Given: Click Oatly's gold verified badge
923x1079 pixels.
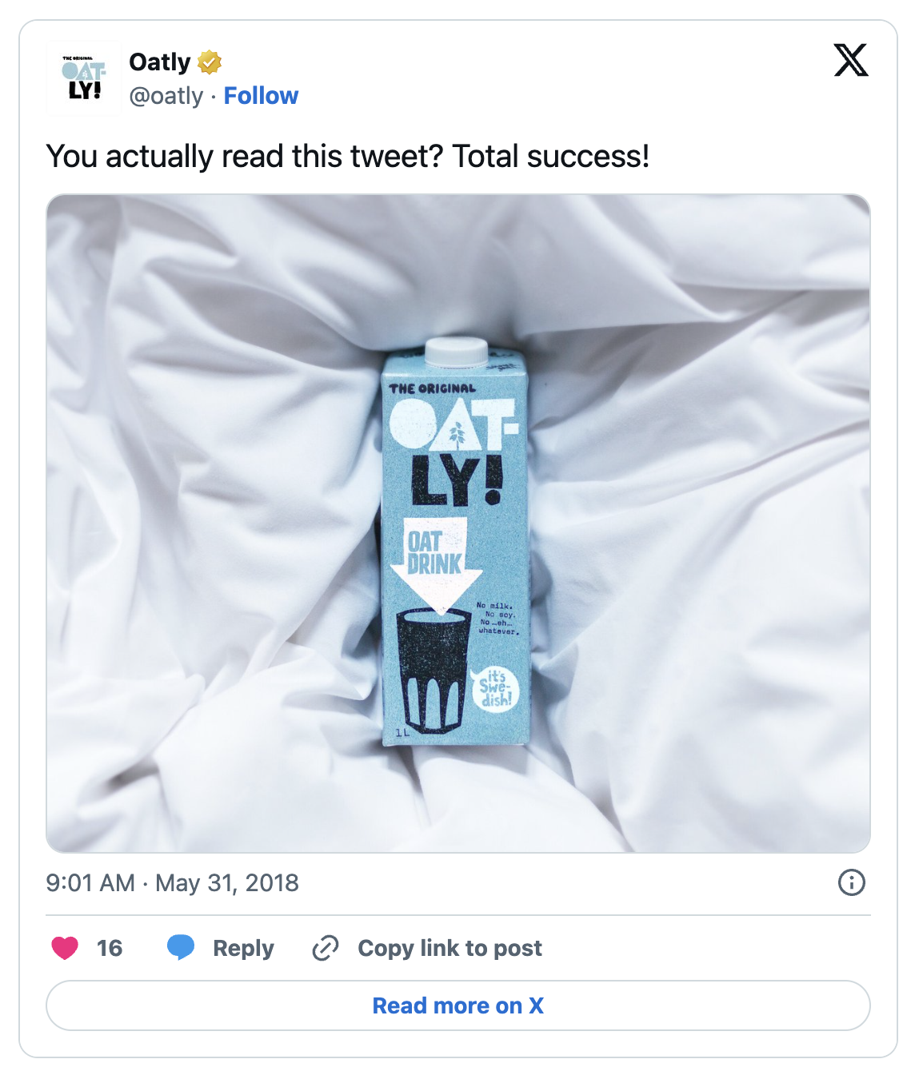Looking at the screenshot, I should [208, 61].
